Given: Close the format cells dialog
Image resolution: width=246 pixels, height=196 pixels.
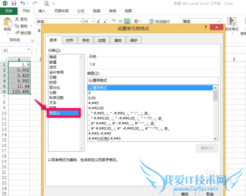Looking at the screenshot, I should 216,27.
